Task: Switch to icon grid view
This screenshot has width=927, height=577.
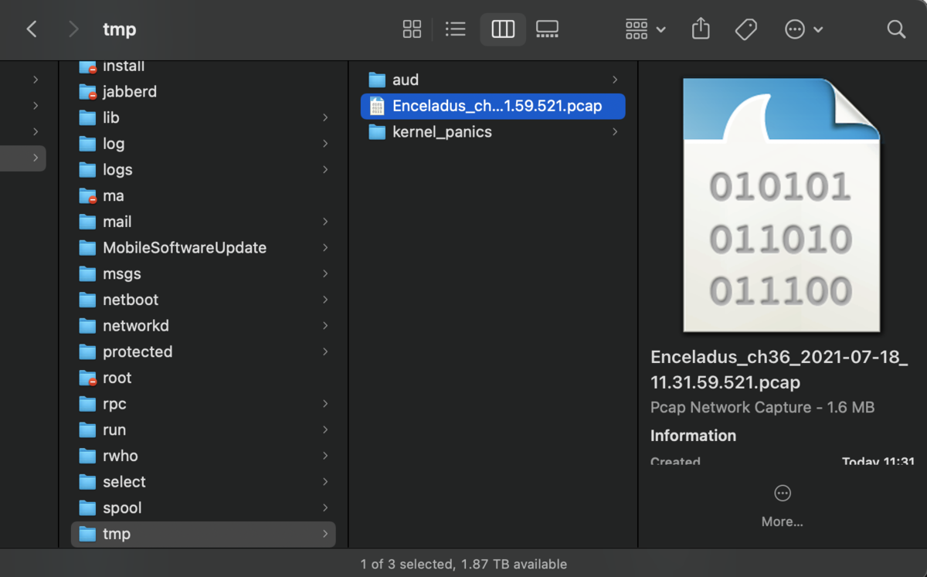Action: (x=412, y=29)
